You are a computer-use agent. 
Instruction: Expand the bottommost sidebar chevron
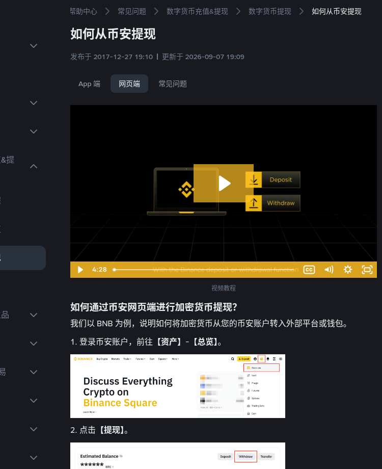point(34,458)
